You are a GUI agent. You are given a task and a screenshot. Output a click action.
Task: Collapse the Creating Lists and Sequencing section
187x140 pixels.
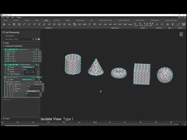pos(4,46)
